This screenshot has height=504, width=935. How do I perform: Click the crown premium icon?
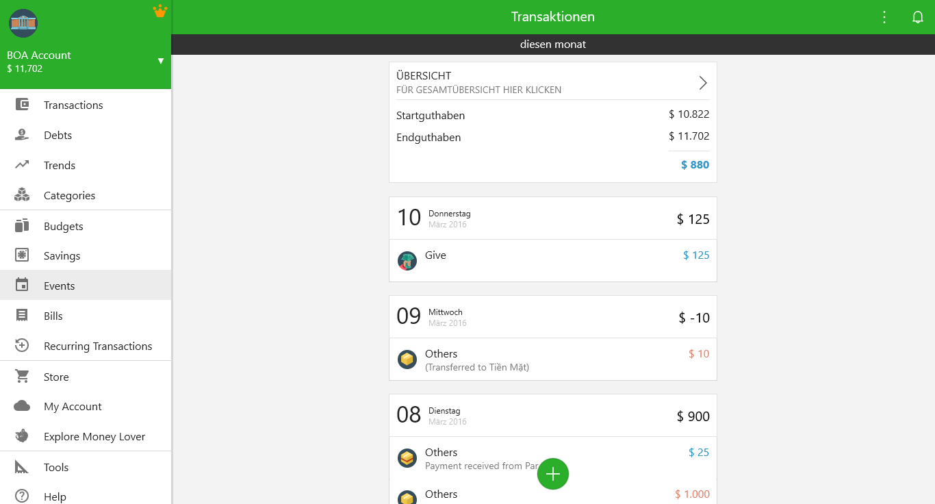coord(159,11)
